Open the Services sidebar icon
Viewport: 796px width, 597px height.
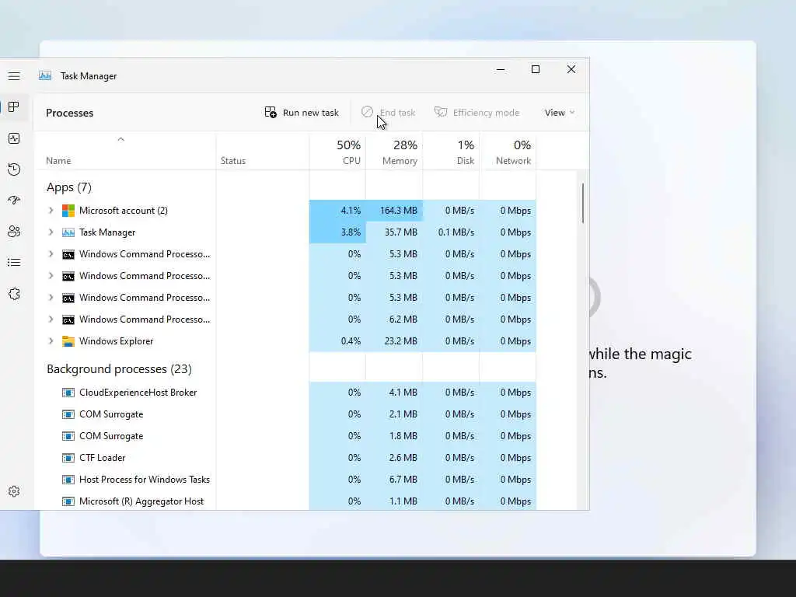pos(14,294)
